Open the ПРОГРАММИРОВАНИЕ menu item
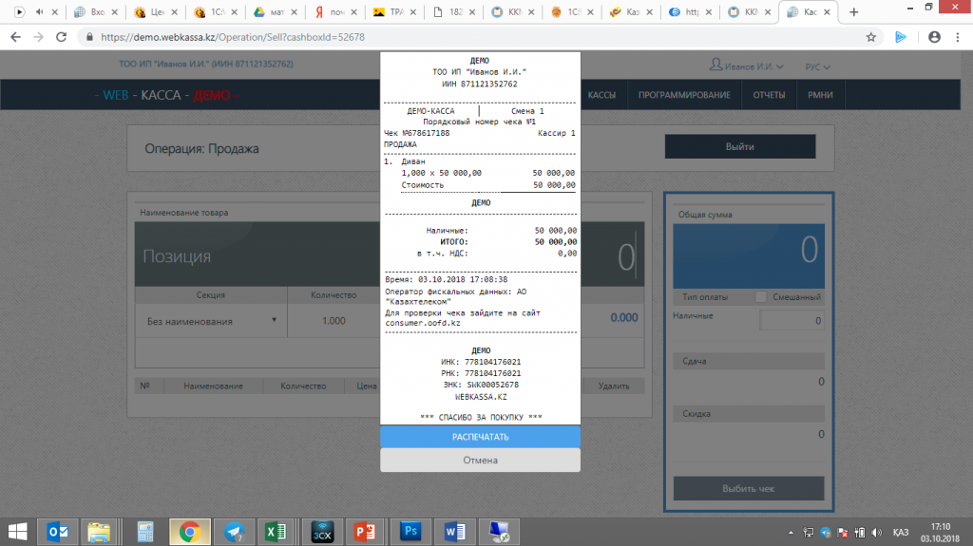 [x=684, y=95]
